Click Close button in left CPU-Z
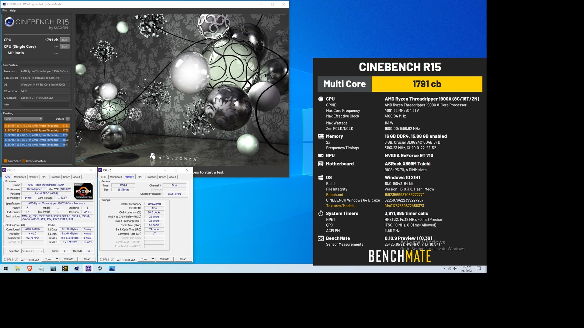 point(87,259)
